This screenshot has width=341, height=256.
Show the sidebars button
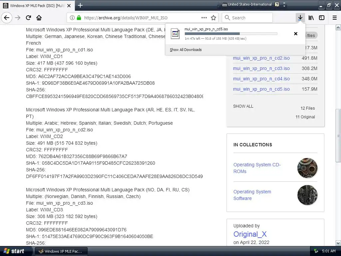click(x=322, y=18)
